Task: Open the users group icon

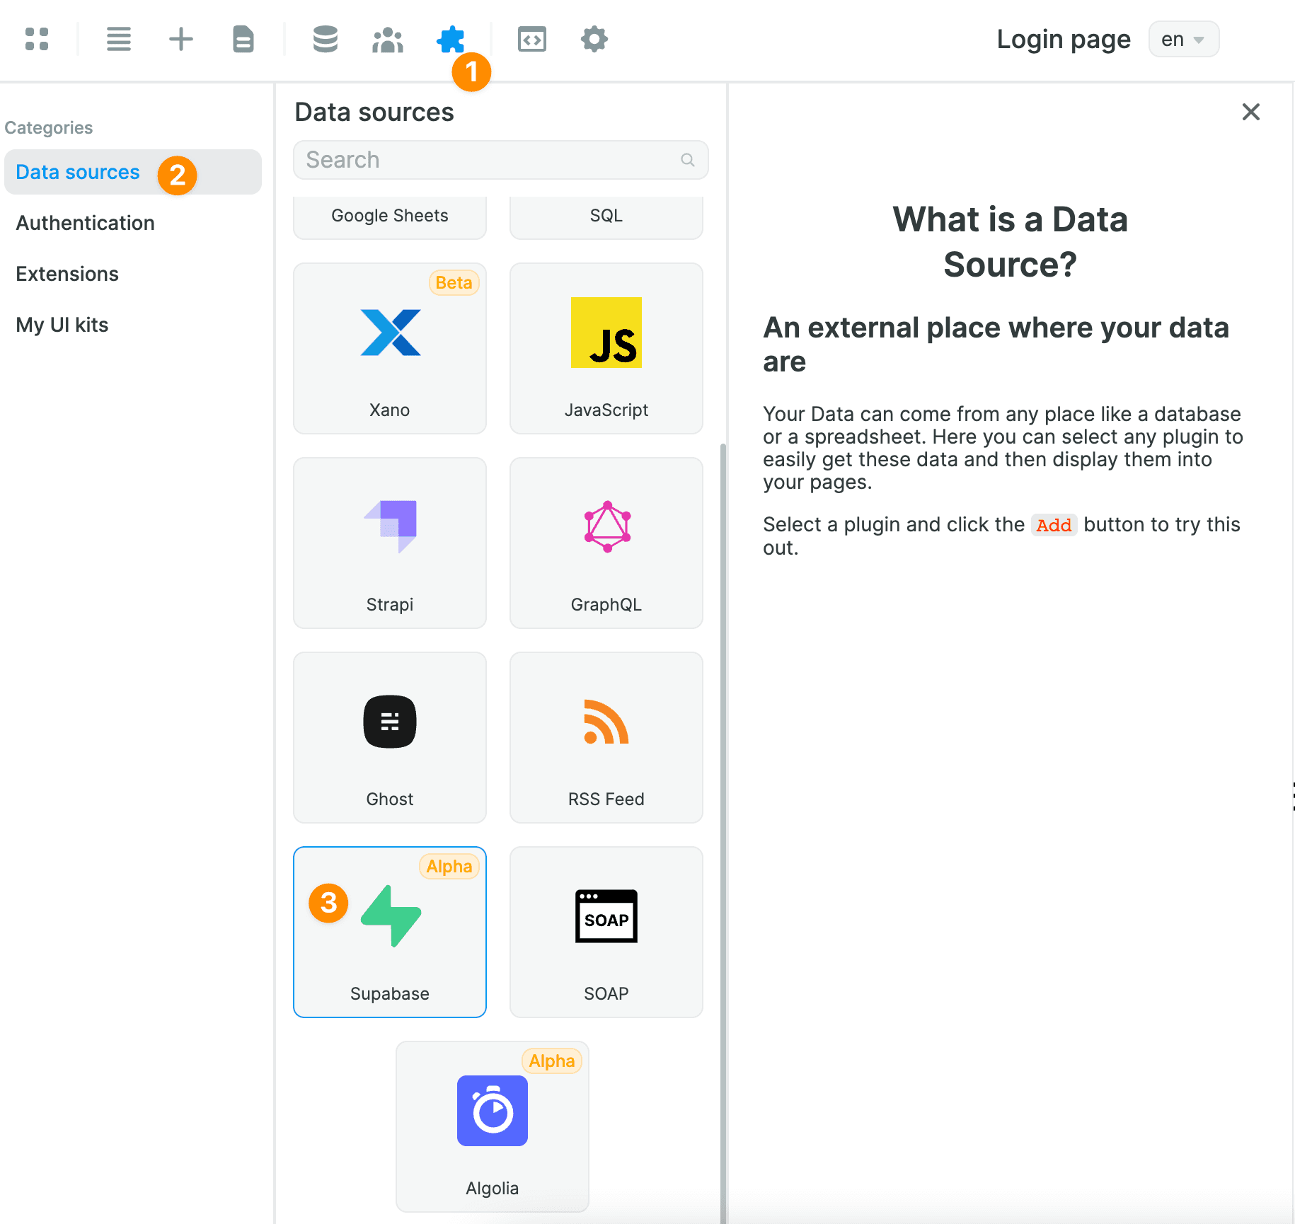Action: click(x=388, y=40)
